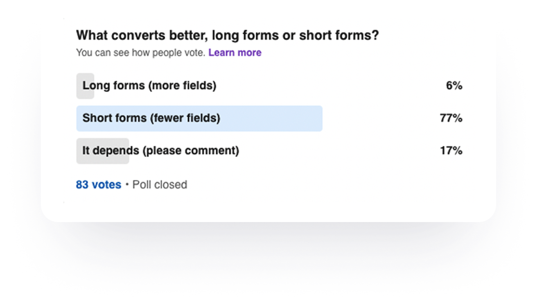The image size is (537, 304).
Task: Open voter list via 83 votes
Action: (98, 184)
